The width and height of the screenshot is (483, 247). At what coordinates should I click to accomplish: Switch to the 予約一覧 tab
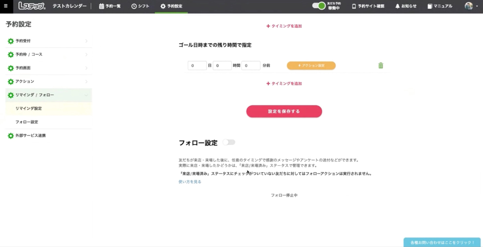point(110,6)
